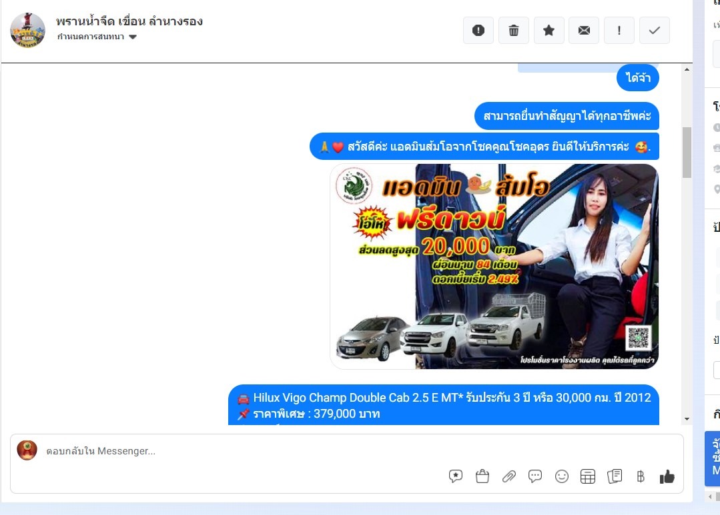Attach a file with paperclip icon
720x515 pixels.
point(508,476)
